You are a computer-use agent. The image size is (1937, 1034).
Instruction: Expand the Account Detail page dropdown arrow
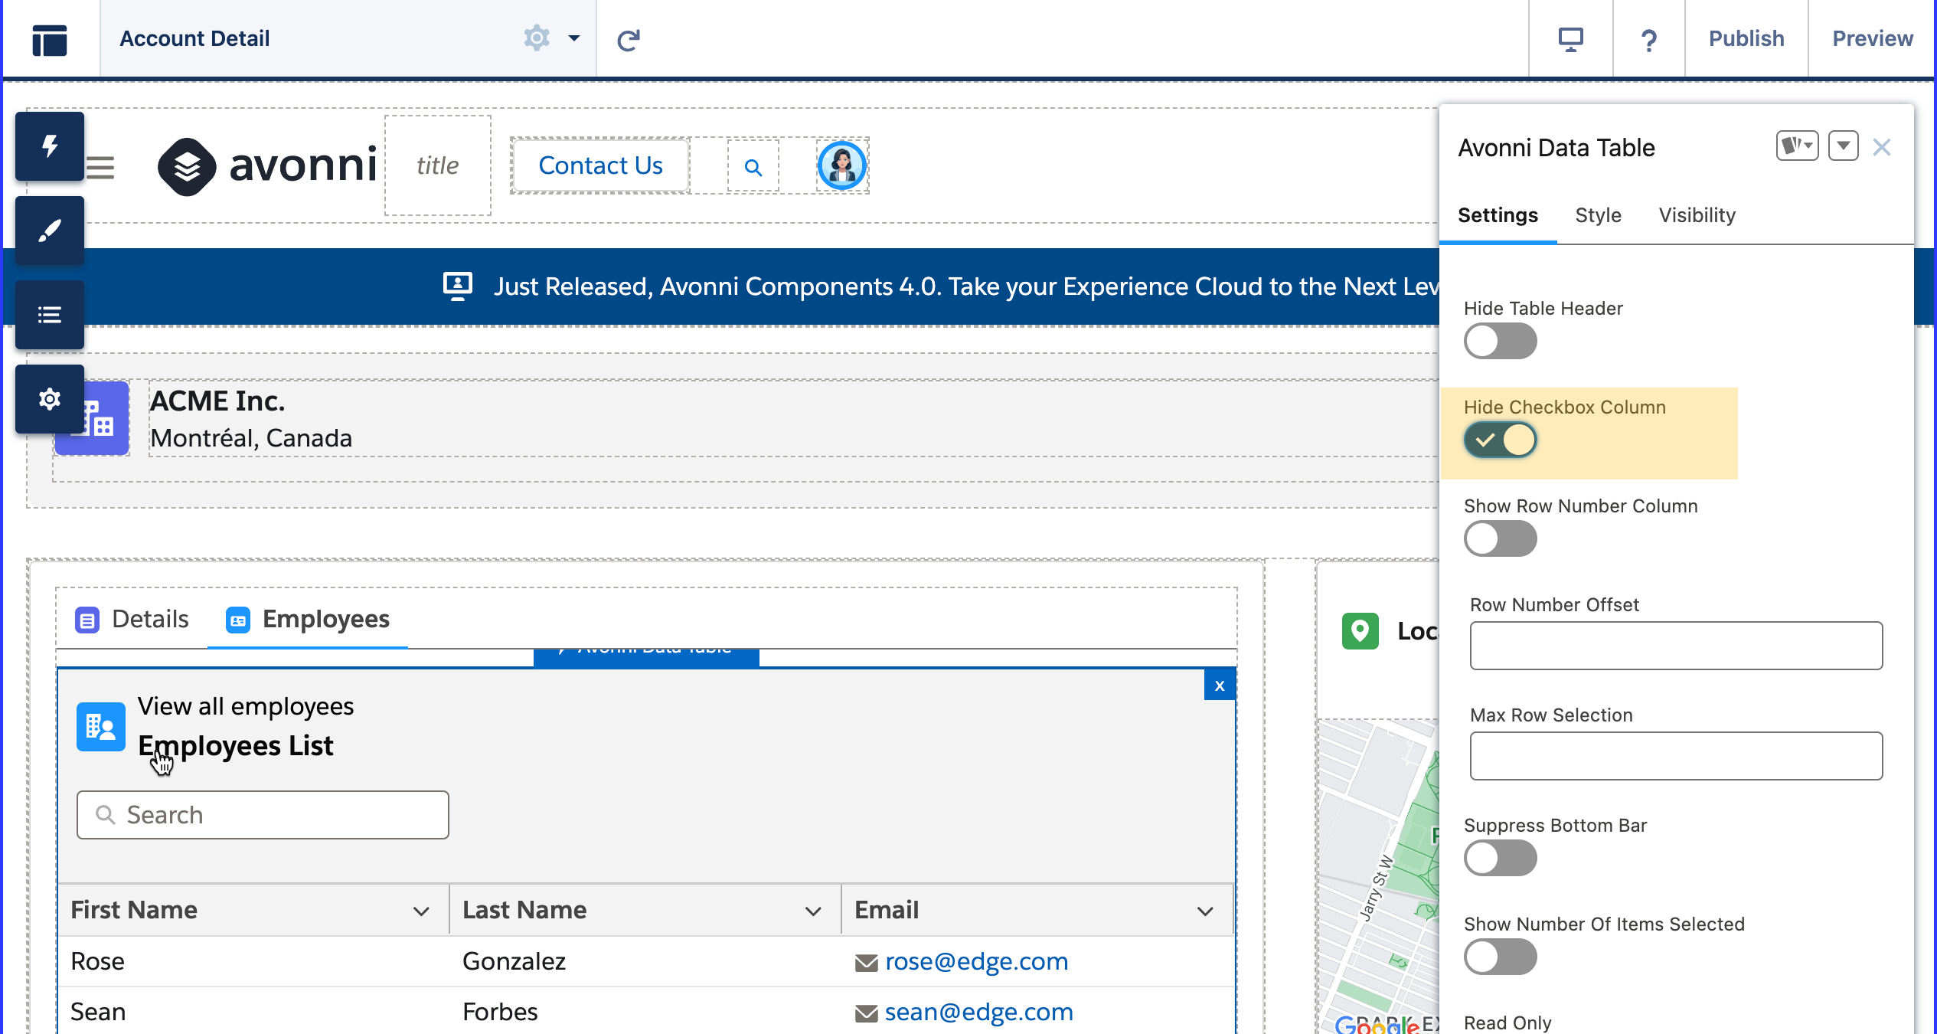pyautogui.click(x=573, y=38)
